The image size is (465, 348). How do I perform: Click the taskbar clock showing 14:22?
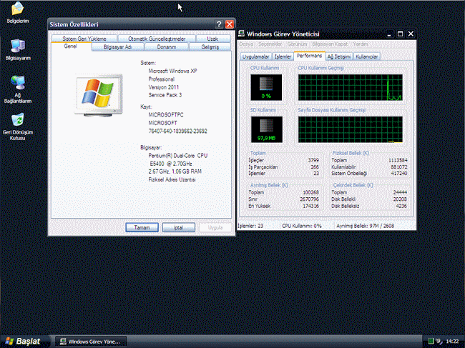(x=452, y=342)
